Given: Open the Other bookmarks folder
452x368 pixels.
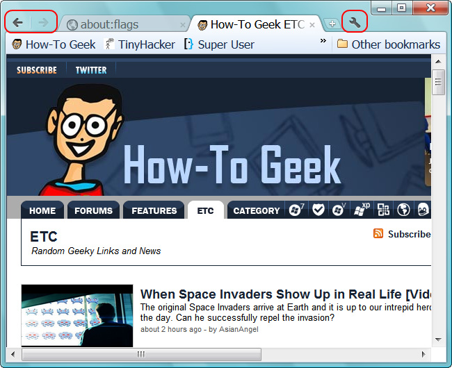Looking at the screenshot, I should tap(388, 44).
